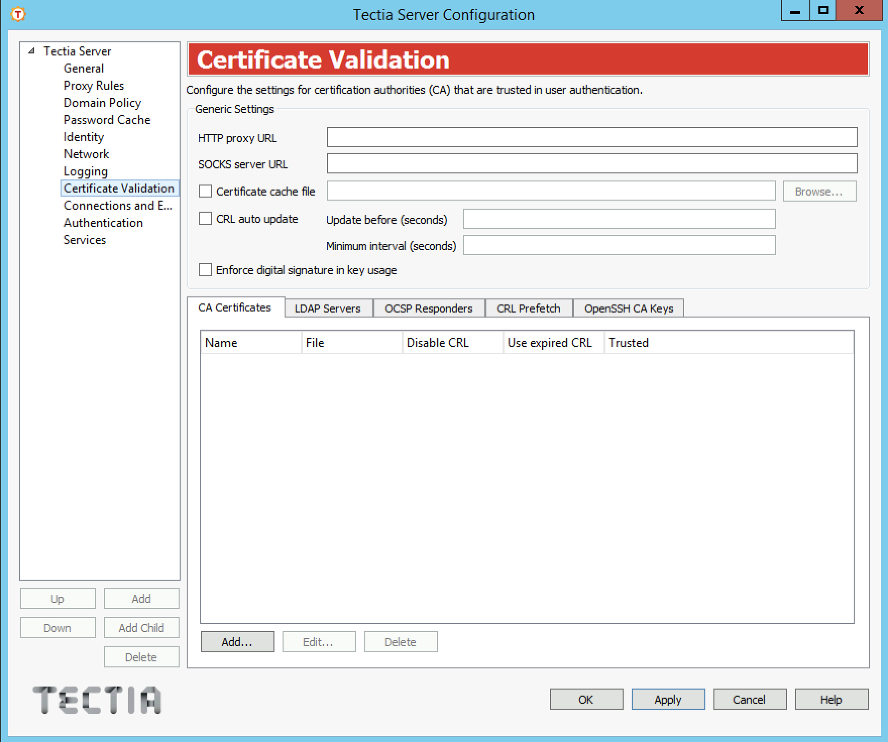Open Help from the bottom buttons
Image resolution: width=888 pixels, height=742 pixels.
(x=831, y=699)
